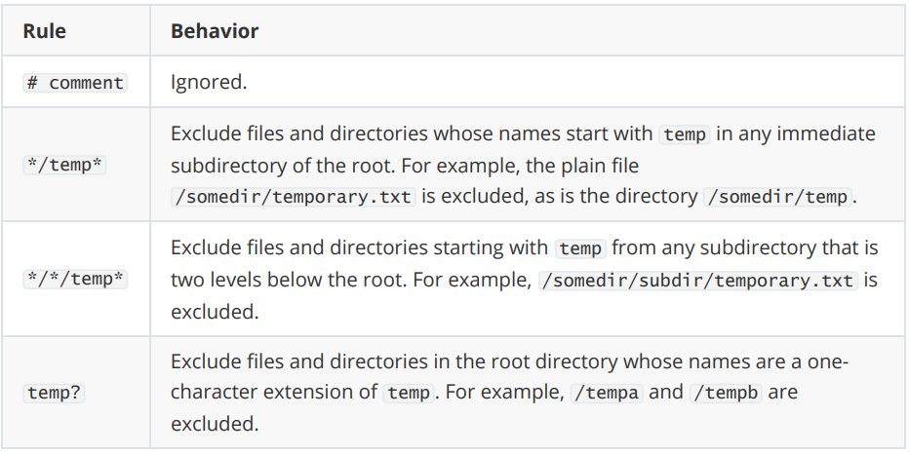The height and width of the screenshot is (455, 909).
Task: Click inline 'temp' code in 'temp?' row
Action: click(409, 393)
